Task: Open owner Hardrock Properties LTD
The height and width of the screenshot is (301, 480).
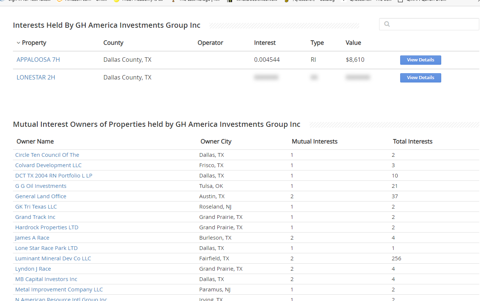Action: (x=47, y=227)
